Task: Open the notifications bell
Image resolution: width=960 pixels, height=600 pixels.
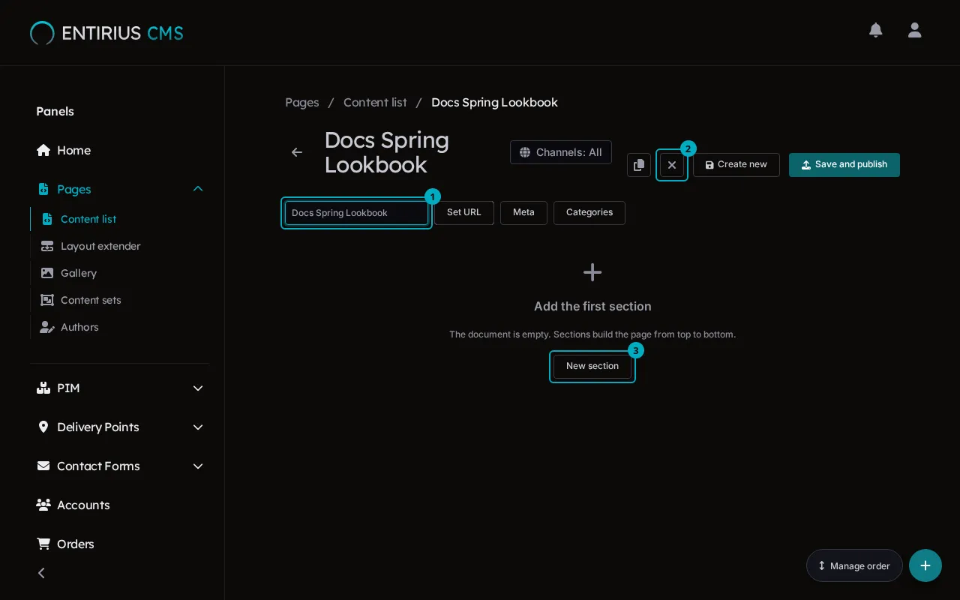Action: click(x=875, y=30)
